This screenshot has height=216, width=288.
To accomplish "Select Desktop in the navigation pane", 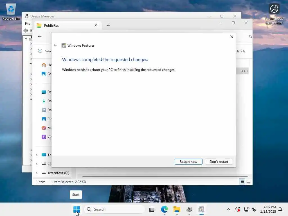I will 46,92.
